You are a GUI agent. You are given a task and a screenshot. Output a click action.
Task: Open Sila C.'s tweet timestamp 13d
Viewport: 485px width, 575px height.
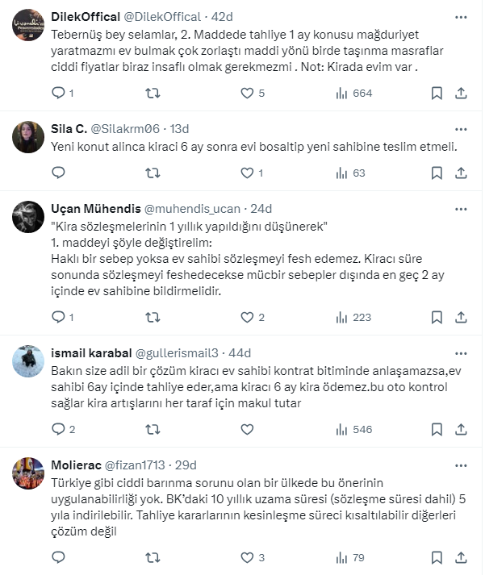coord(179,127)
